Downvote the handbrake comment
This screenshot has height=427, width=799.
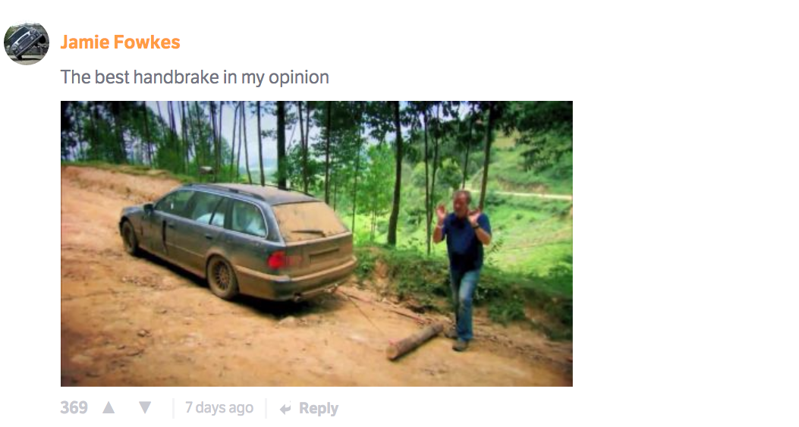[x=145, y=407]
